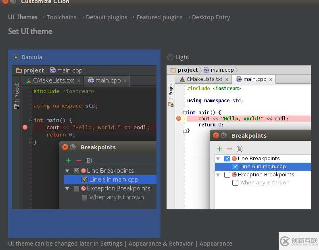
Task: Open CMakeLists.txt tab in Darcula preview
Action: tap(54, 81)
